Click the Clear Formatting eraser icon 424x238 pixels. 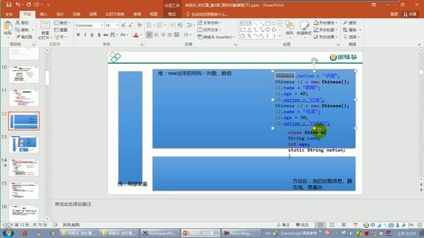[140, 25]
